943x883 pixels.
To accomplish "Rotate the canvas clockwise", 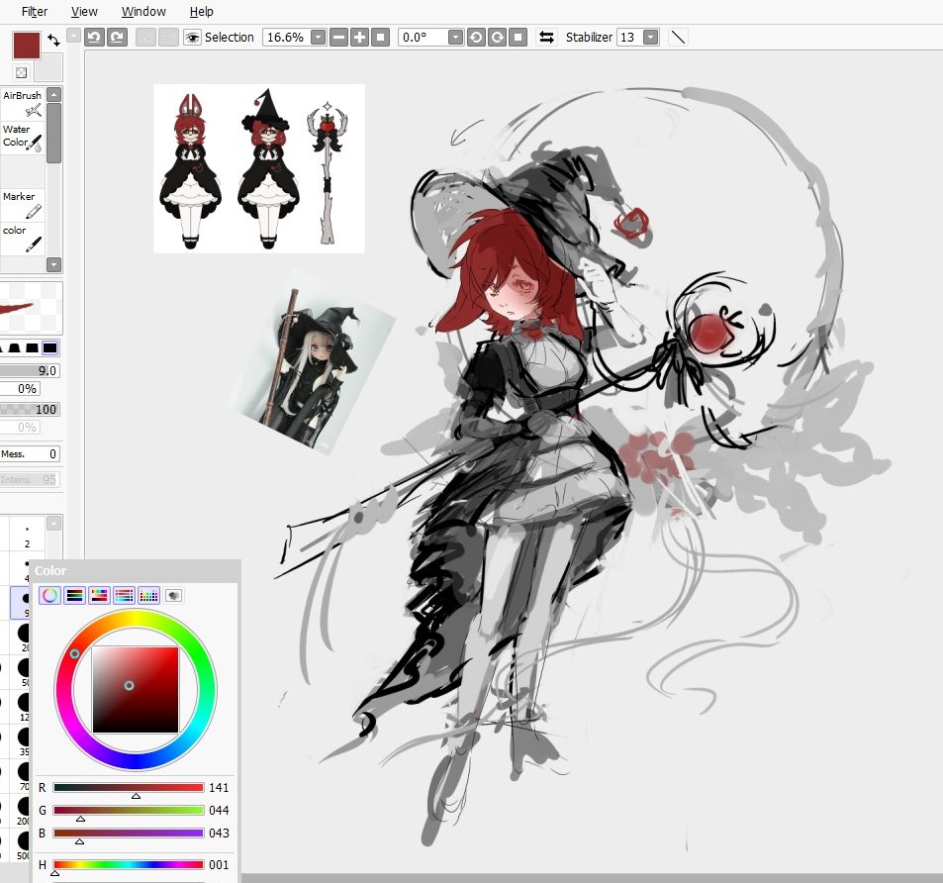I will coord(497,38).
